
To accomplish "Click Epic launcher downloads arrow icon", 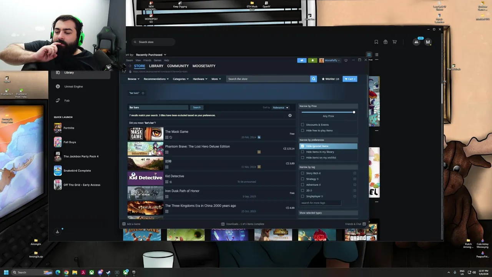I will (x=57, y=232).
